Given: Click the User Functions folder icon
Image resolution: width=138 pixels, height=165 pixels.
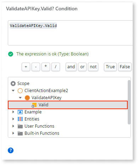Looking at the screenshot, I should pos(20,126).
